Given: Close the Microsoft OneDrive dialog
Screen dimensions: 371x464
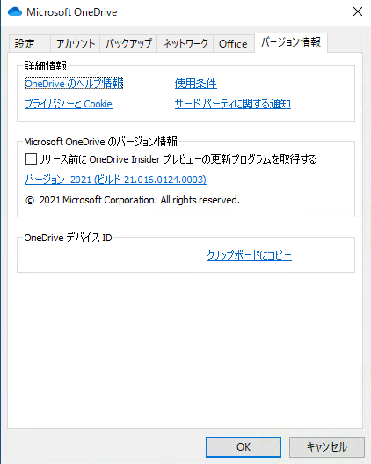Looking at the screenshot, I should [358, 11].
